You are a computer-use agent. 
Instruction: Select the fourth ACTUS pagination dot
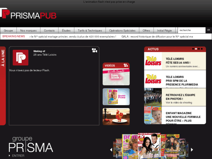click(x=202, y=49)
